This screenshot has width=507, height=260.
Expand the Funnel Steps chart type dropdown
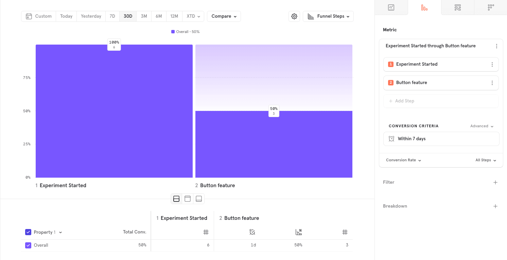point(328,16)
